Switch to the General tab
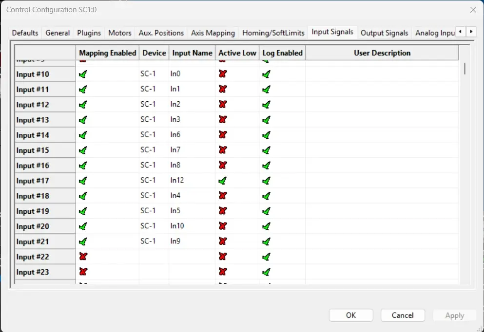484x332 pixels. click(58, 33)
